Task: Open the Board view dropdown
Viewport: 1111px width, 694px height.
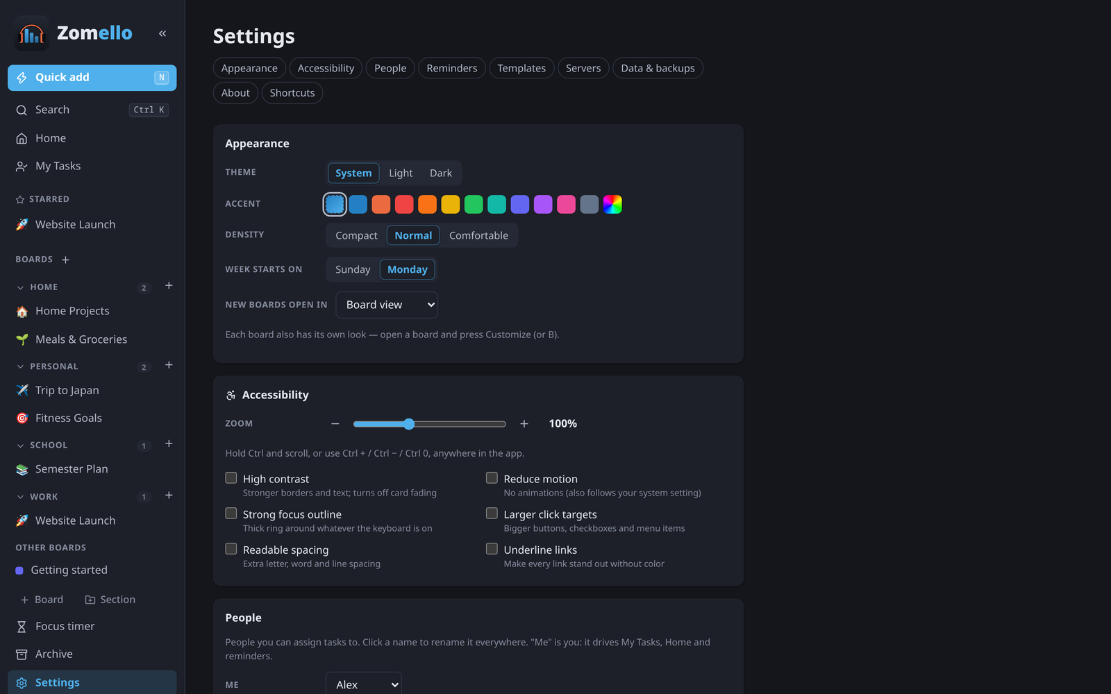Action: click(387, 305)
